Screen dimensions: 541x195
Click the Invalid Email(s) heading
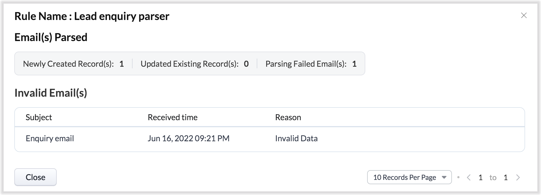(51, 93)
